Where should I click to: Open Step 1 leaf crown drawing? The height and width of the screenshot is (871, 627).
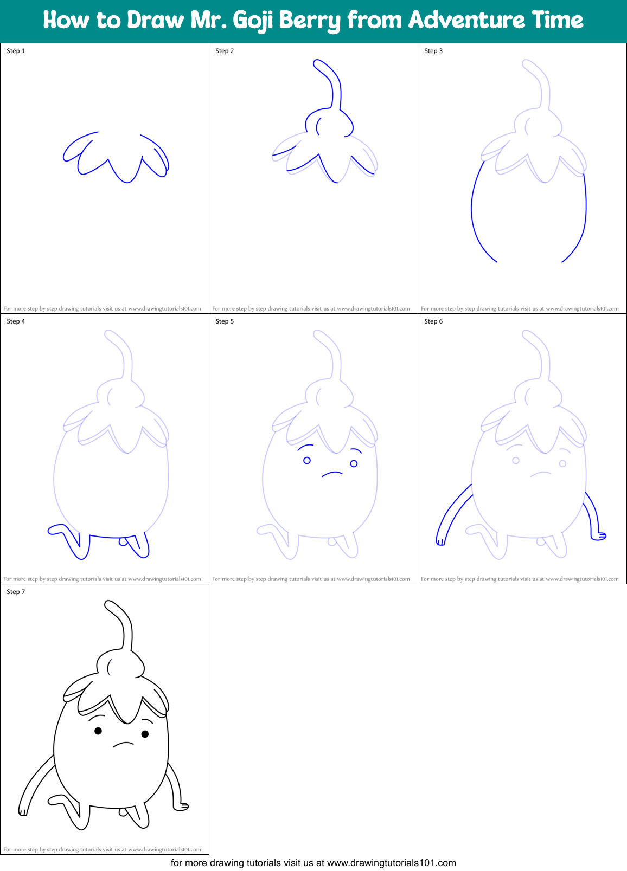116,157
